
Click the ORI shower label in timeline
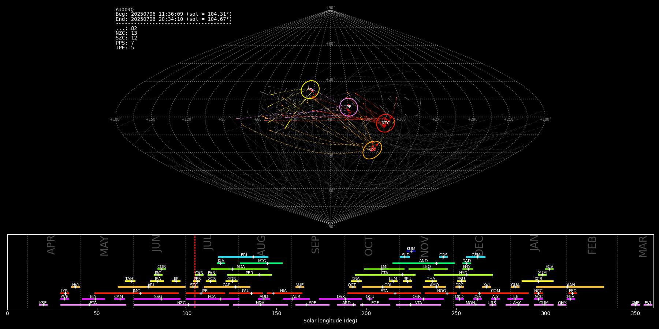[388, 285]
